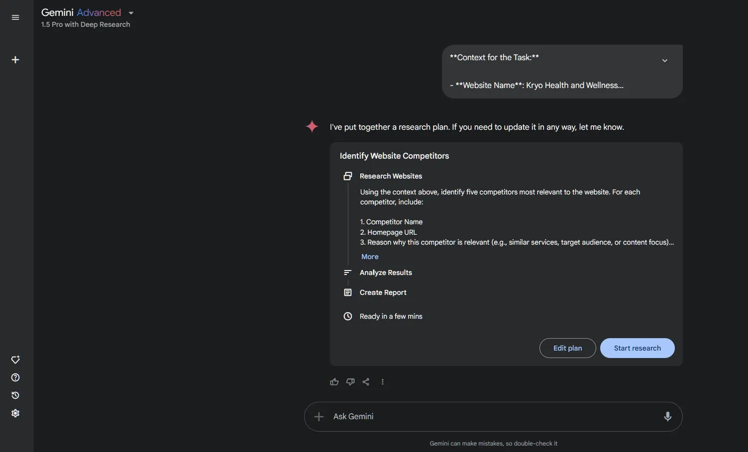Open the three-dot more options menu

pyautogui.click(x=382, y=382)
